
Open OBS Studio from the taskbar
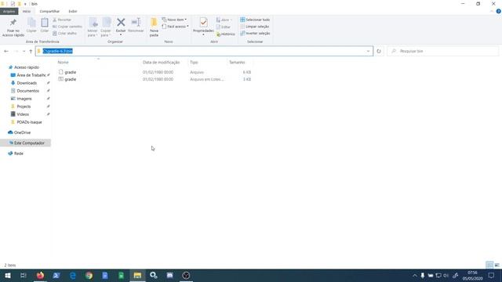pos(186,275)
